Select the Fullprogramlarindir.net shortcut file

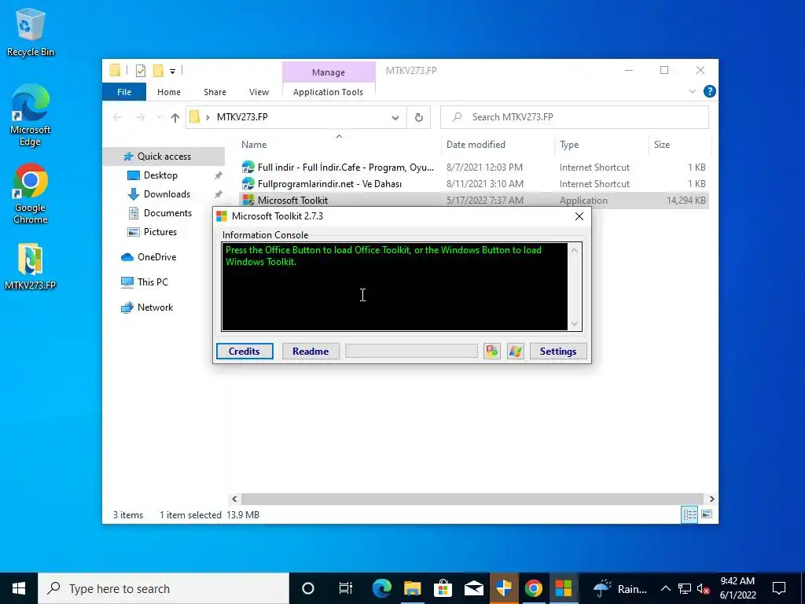pyautogui.click(x=474, y=184)
